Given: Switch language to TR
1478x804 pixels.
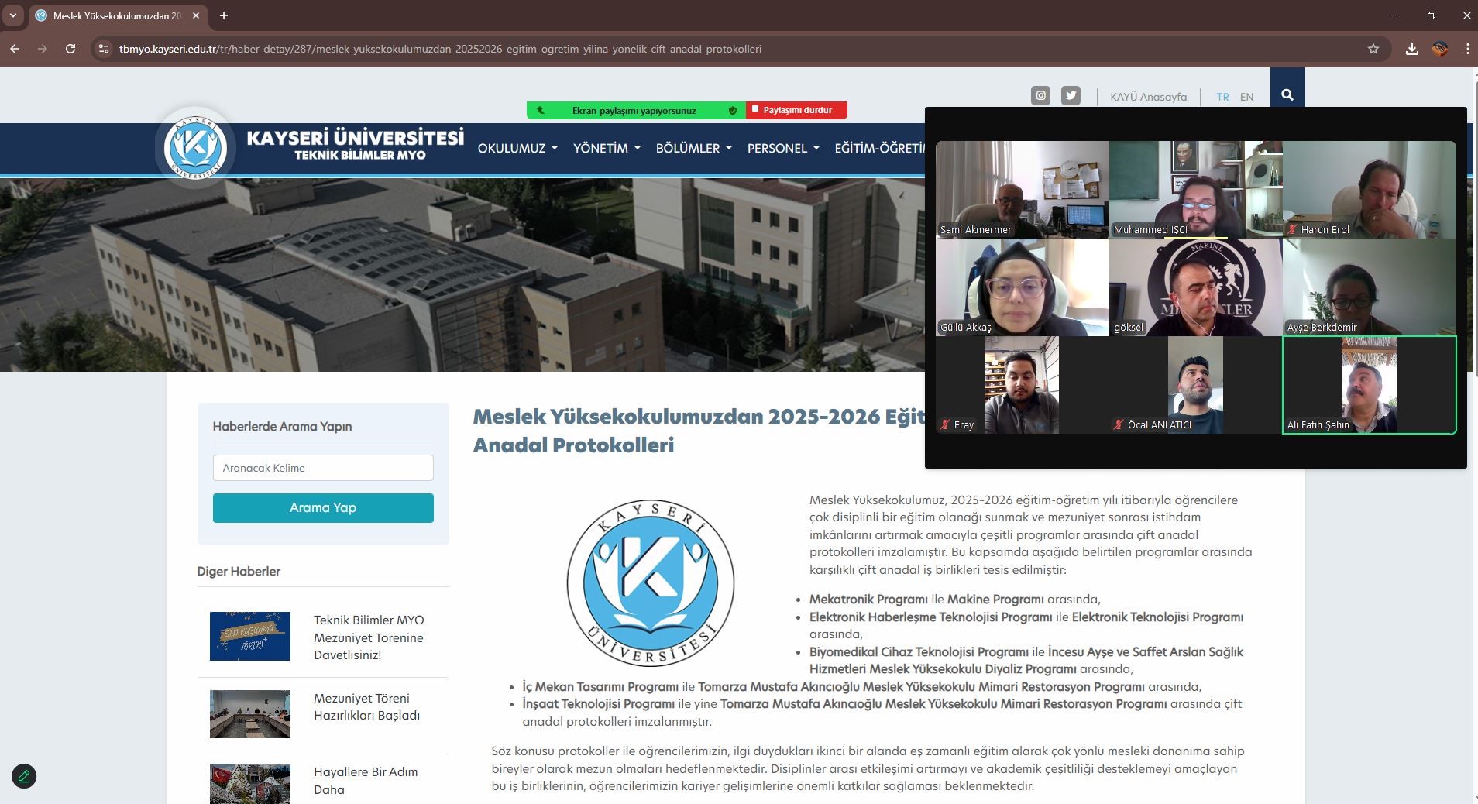Looking at the screenshot, I should (1222, 97).
